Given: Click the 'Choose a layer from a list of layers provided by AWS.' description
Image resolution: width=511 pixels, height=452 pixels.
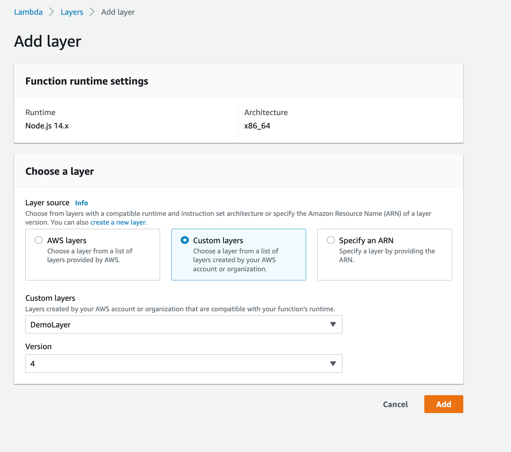Looking at the screenshot, I should pyautogui.click(x=90, y=255).
